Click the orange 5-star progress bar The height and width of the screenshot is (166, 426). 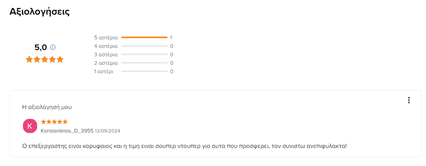[144, 37]
